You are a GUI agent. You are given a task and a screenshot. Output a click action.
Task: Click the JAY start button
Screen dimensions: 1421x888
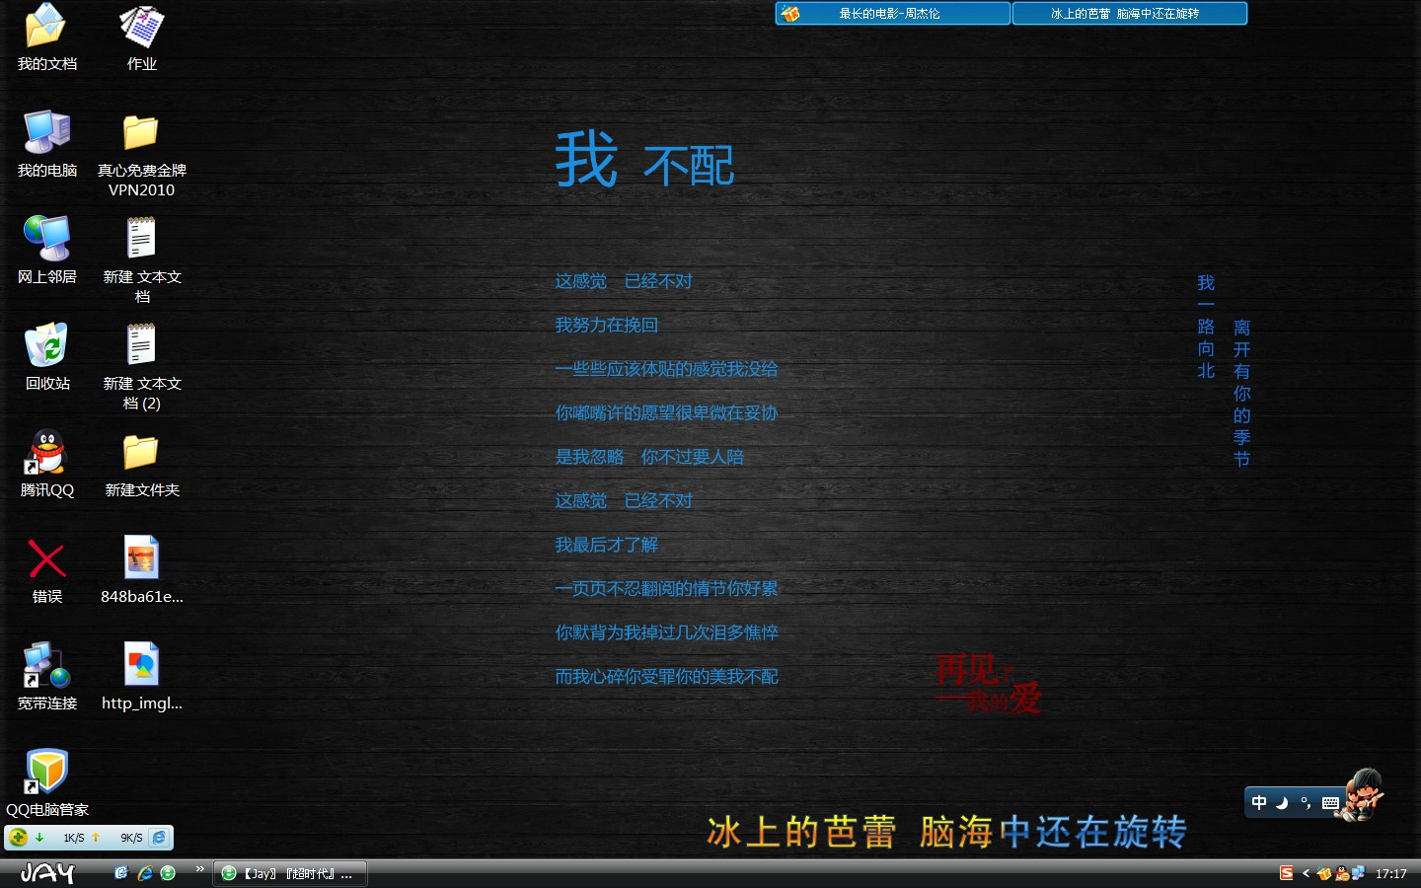pos(47,873)
